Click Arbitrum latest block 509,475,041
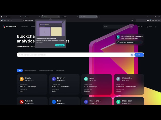The height and width of the screenshot is (120, 161). tap(120, 86)
